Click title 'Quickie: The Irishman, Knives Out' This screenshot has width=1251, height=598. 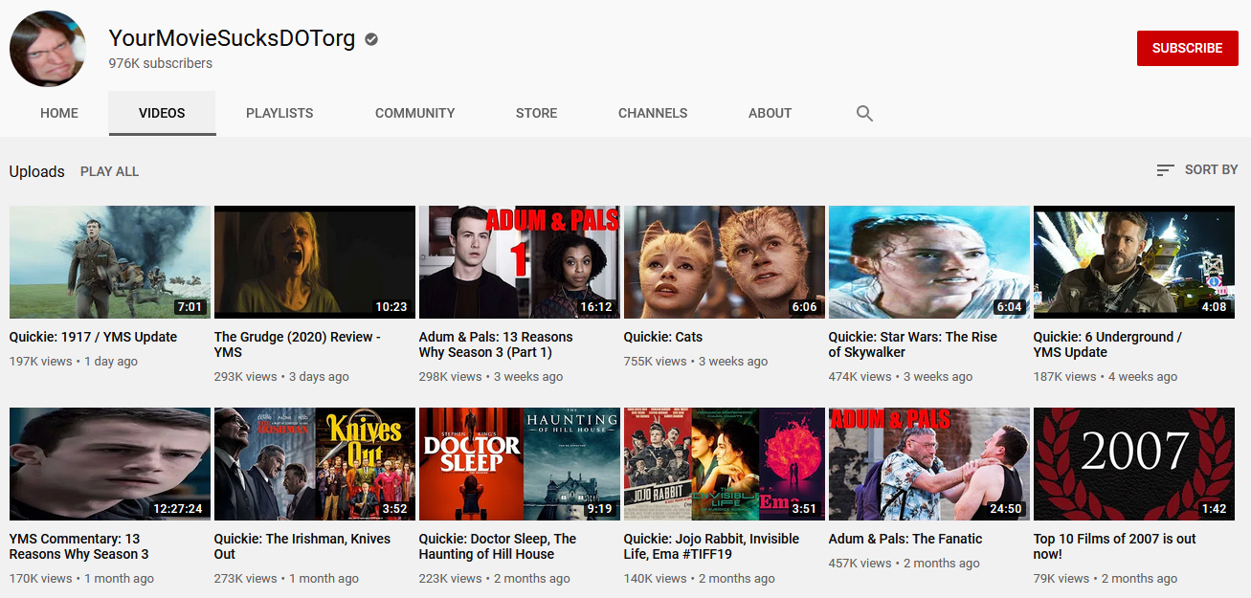click(x=302, y=546)
